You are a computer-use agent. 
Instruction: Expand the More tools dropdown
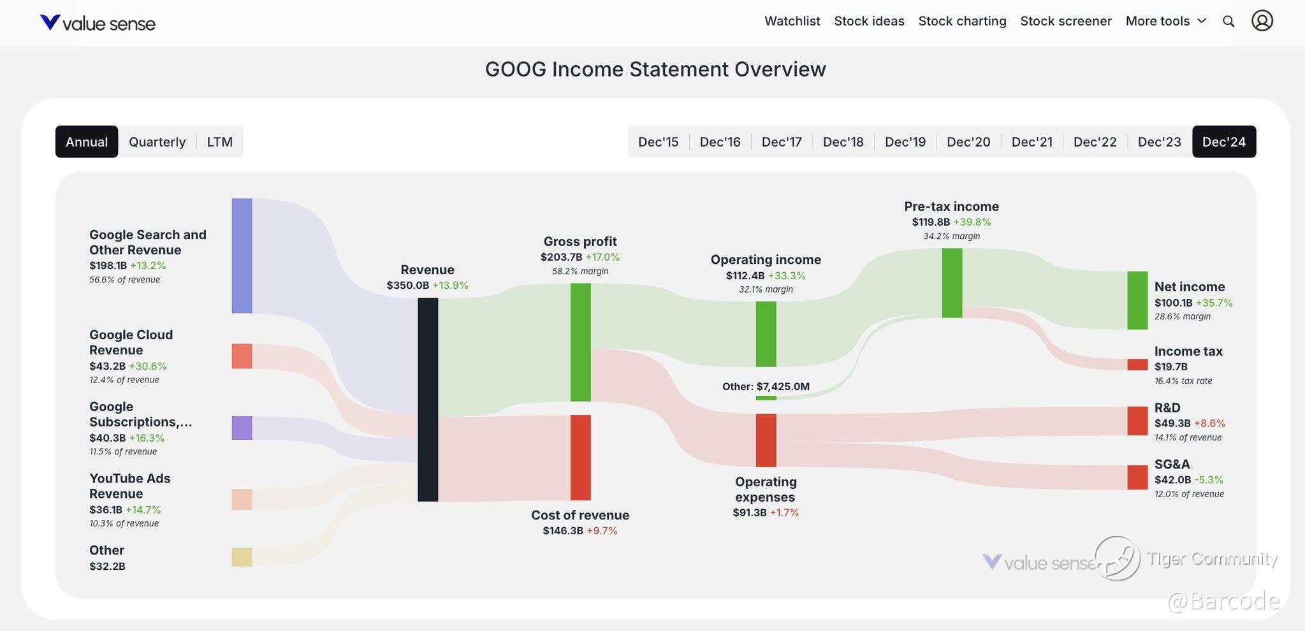[1166, 21]
